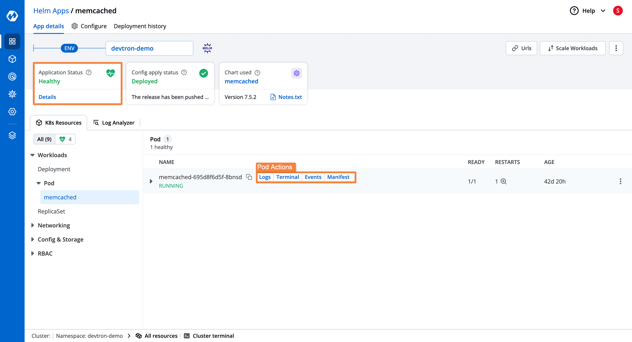Click the Helm wheel icon beside environment
632x342 pixels.
pyautogui.click(x=207, y=48)
